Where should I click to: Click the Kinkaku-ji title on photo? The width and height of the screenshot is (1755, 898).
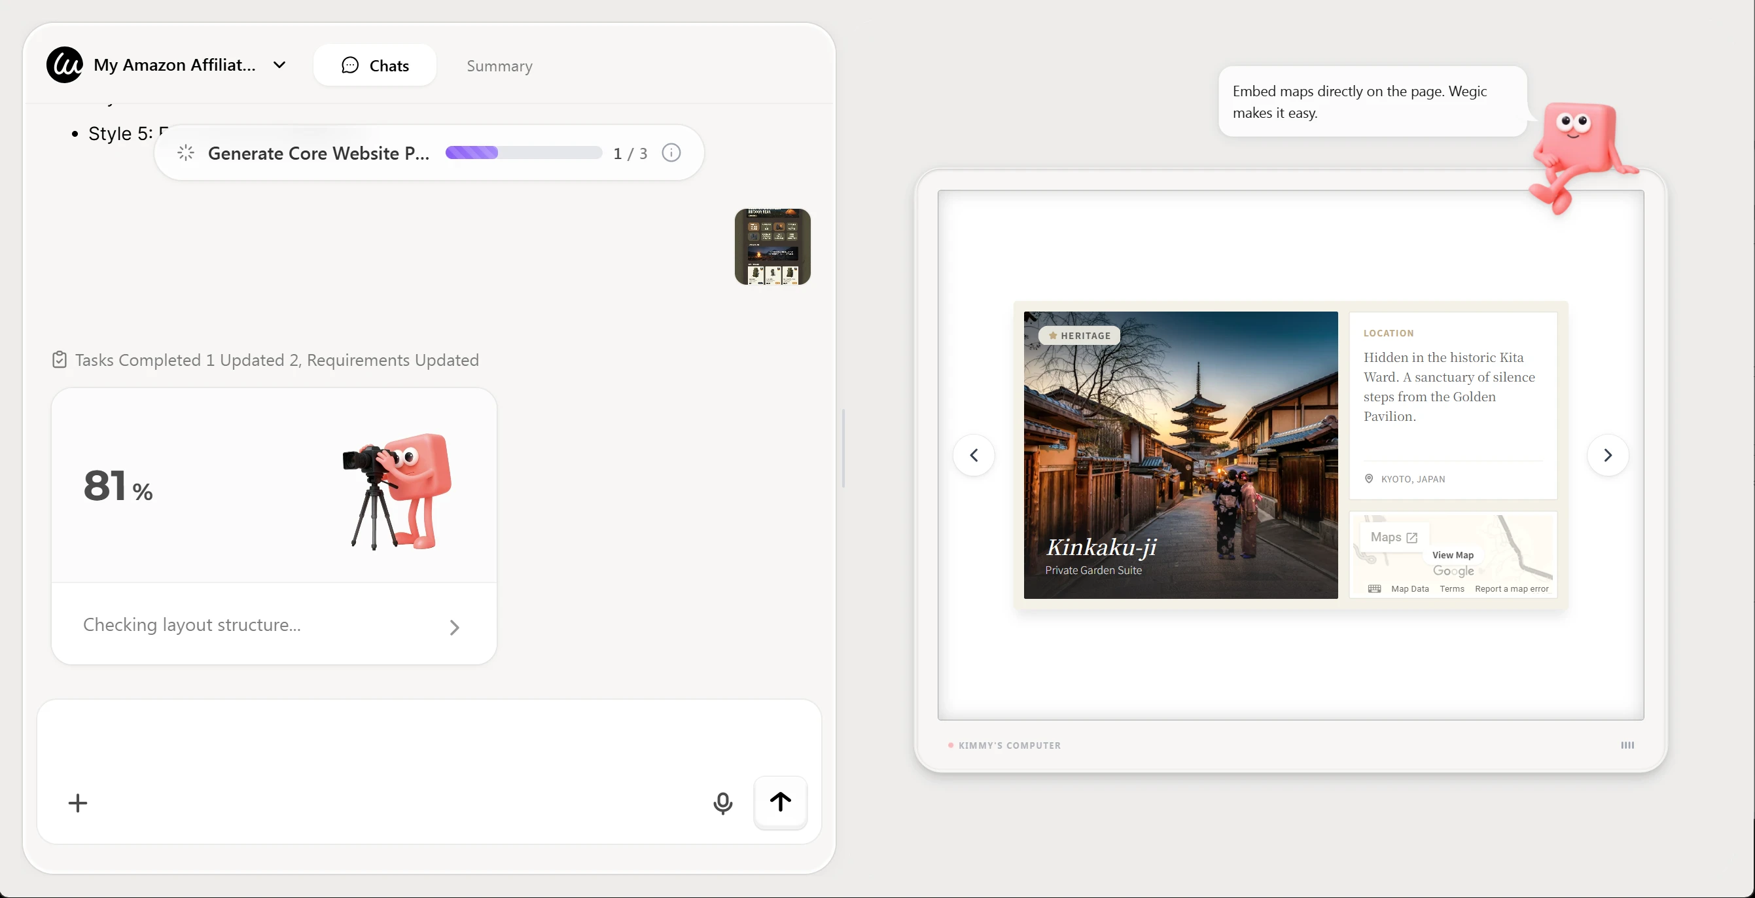click(x=1102, y=547)
